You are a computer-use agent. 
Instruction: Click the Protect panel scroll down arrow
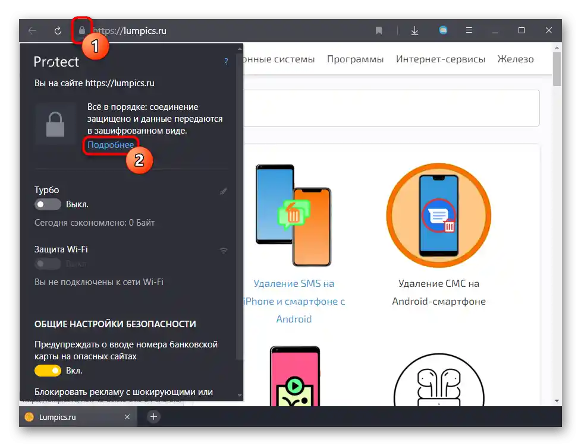tap(240, 396)
